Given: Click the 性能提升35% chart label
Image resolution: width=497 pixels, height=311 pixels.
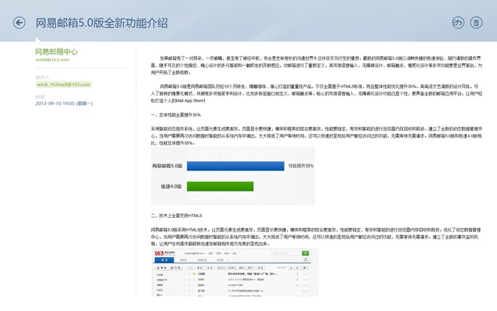Looking at the screenshot, I should (x=301, y=165).
